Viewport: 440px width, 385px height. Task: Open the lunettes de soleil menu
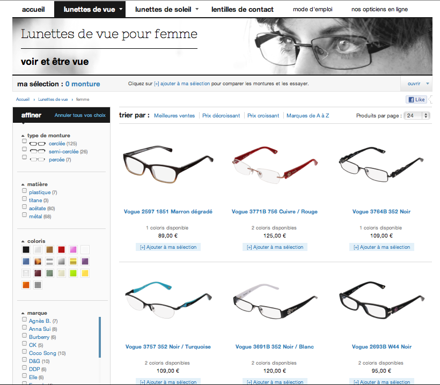coord(167,9)
